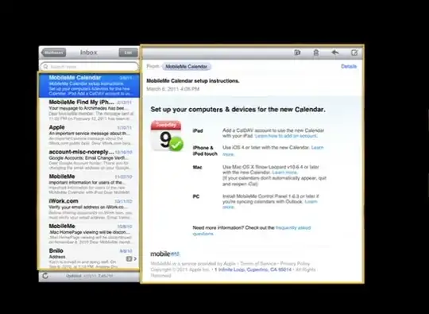Go back with the Mailboxes button
This screenshot has height=314, width=429.
54,52
